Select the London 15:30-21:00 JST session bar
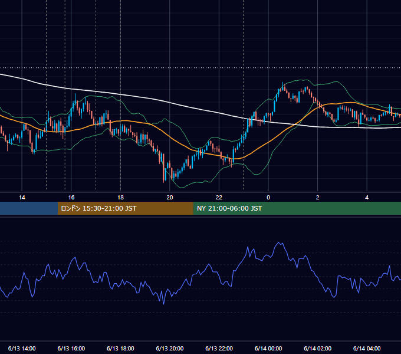Screen dimensions: 401x354 coord(125,208)
